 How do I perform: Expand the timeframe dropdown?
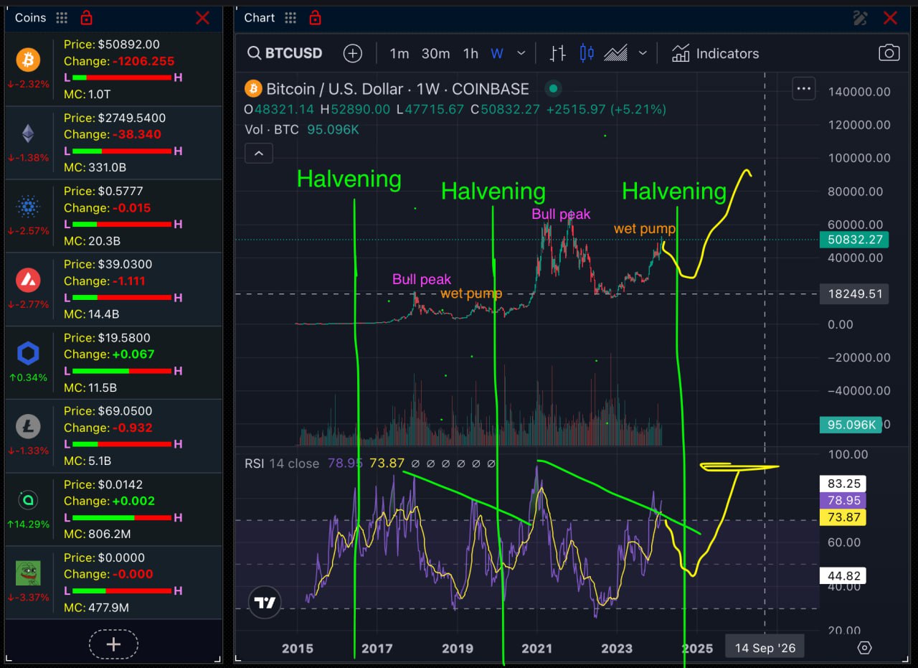click(x=521, y=53)
